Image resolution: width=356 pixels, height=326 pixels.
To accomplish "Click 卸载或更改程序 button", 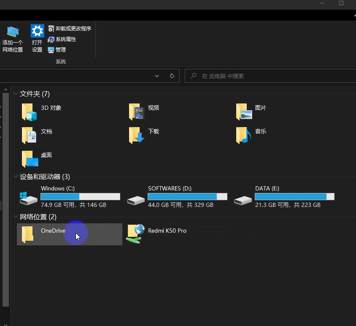I will coord(70,29).
